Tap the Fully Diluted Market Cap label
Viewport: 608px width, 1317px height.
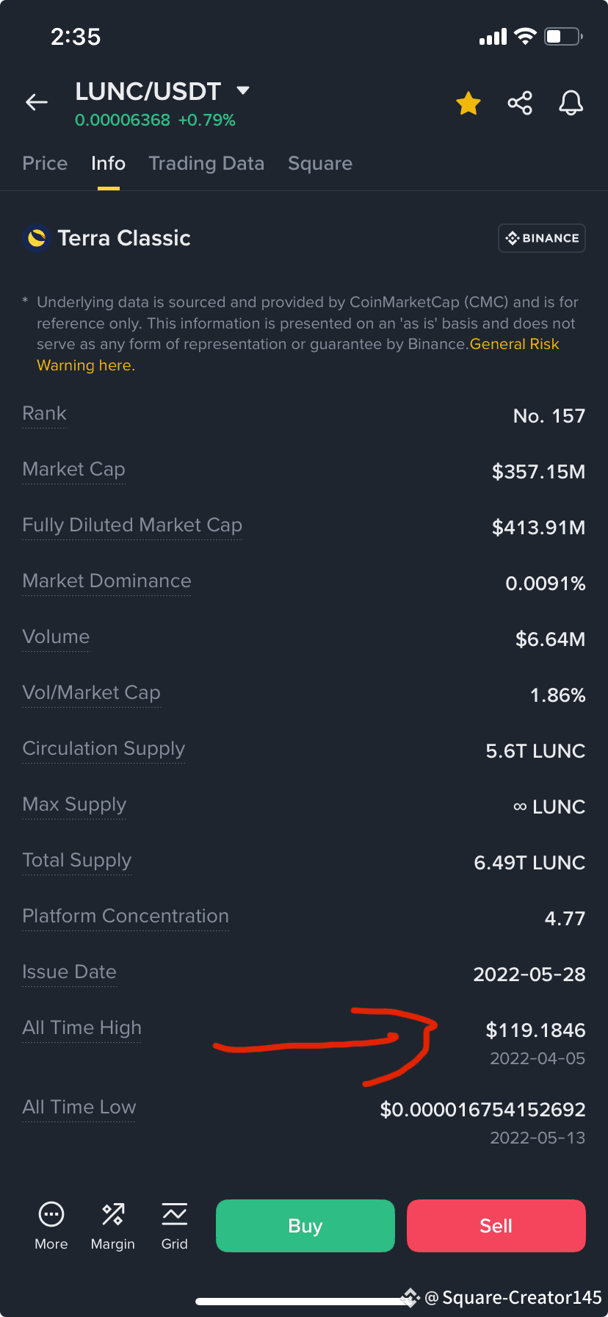point(132,525)
